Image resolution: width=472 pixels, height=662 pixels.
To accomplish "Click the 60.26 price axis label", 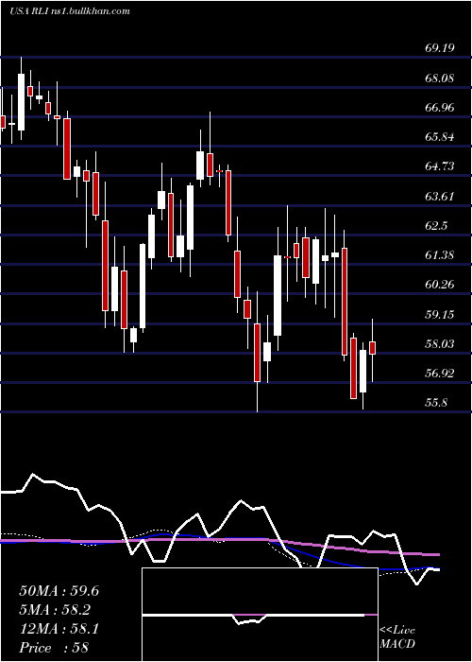I will (x=440, y=285).
